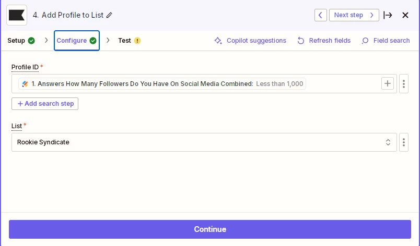Click the Field search magnifier icon
Screen dimensions: 420x246
[365, 41]
